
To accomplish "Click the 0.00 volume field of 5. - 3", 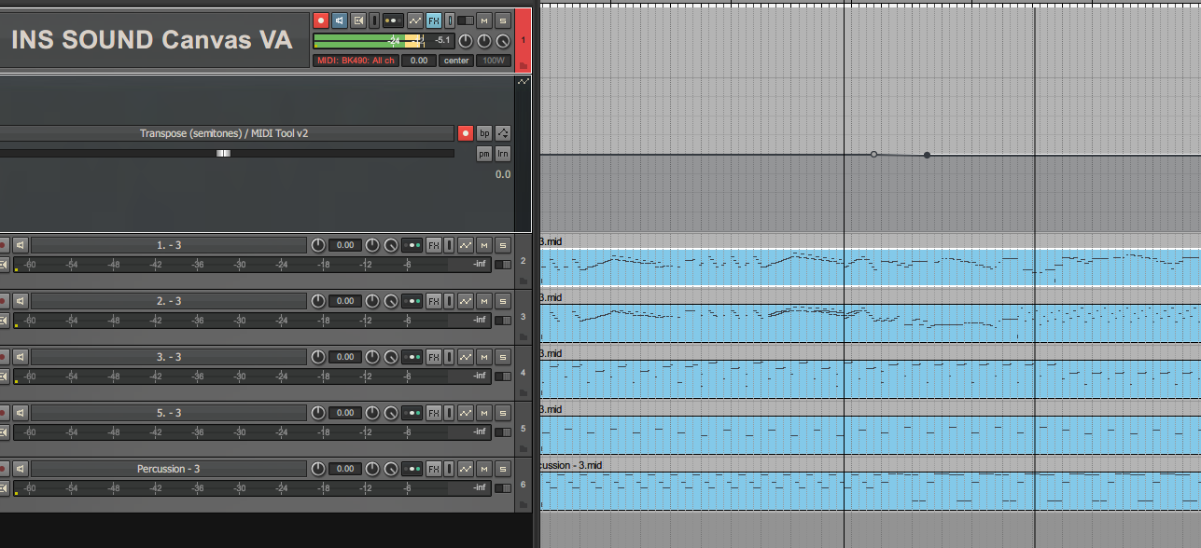I will [345, 413].
